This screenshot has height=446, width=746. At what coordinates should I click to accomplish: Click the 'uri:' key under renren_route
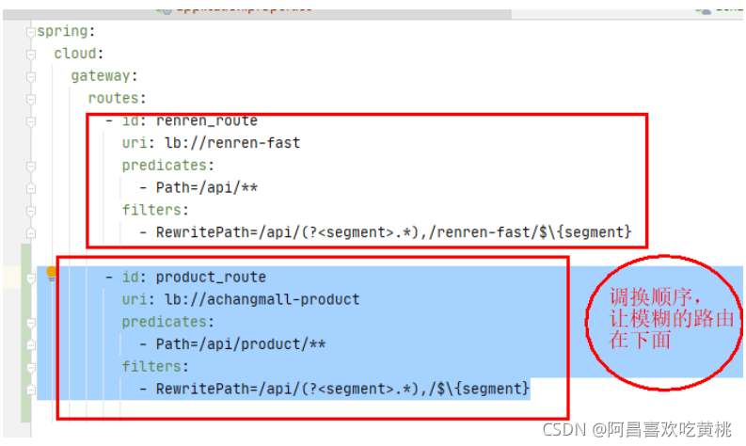[x=138, y=143]
